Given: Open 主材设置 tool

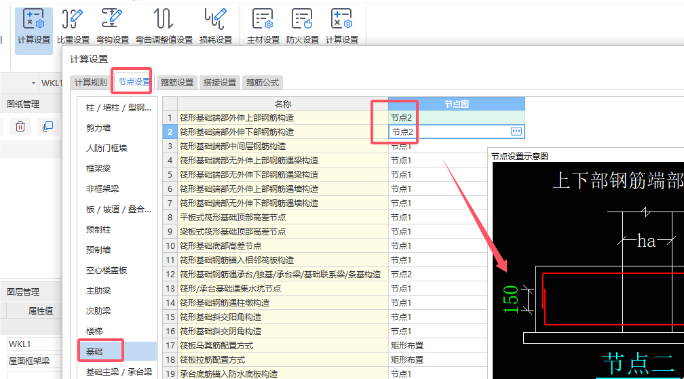Looking at the screenshot, I should [263, 27].
